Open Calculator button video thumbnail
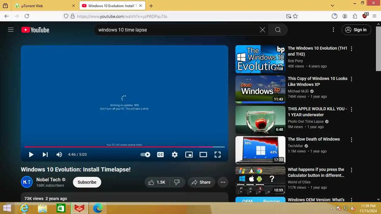The height and width of the screenshot is (214, 381). tap(260, 180)
